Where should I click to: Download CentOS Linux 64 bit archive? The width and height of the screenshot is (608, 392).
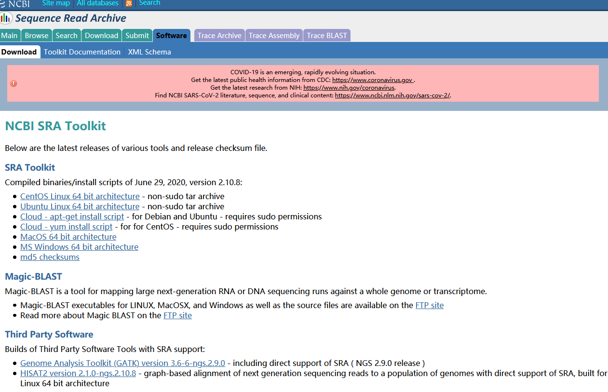80,196
